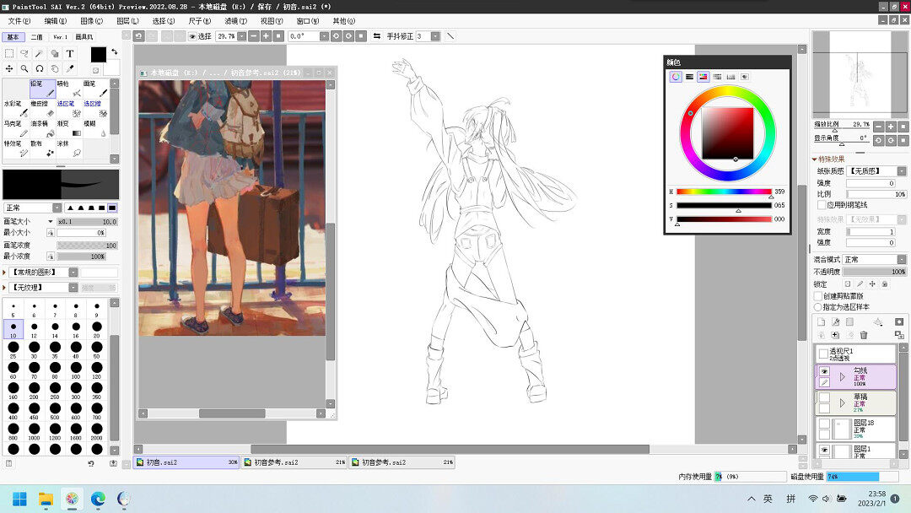Click the zoom magnifier tool

[24, 68]
